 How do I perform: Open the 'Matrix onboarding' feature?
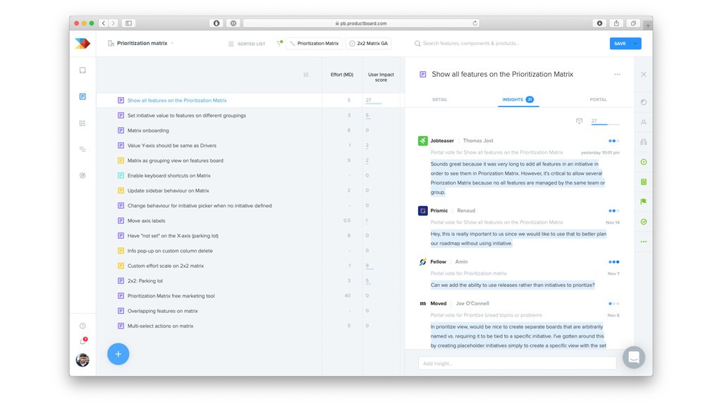[148, 130]
